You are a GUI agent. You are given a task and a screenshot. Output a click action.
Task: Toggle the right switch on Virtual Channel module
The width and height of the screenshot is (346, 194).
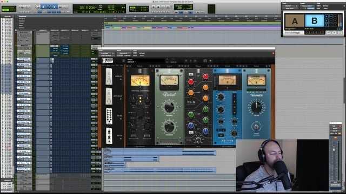(x=147, y=136)
